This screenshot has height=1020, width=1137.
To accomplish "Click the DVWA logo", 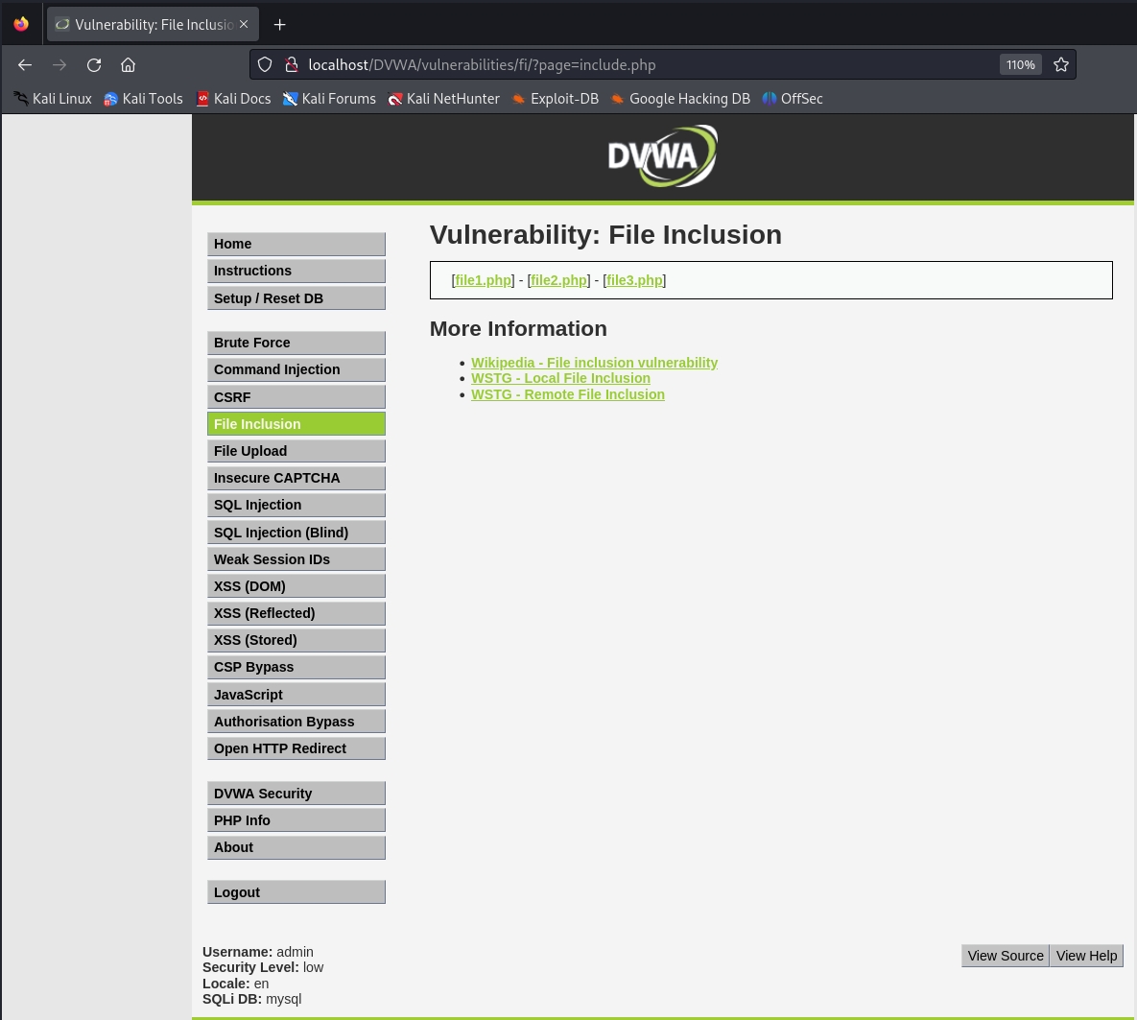I will [662, 156].
